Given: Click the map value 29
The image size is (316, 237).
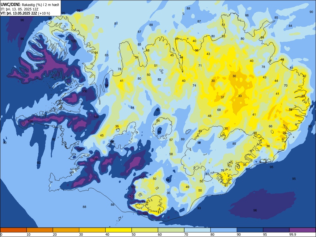Looking at the screenshot, I should [285, 133].
